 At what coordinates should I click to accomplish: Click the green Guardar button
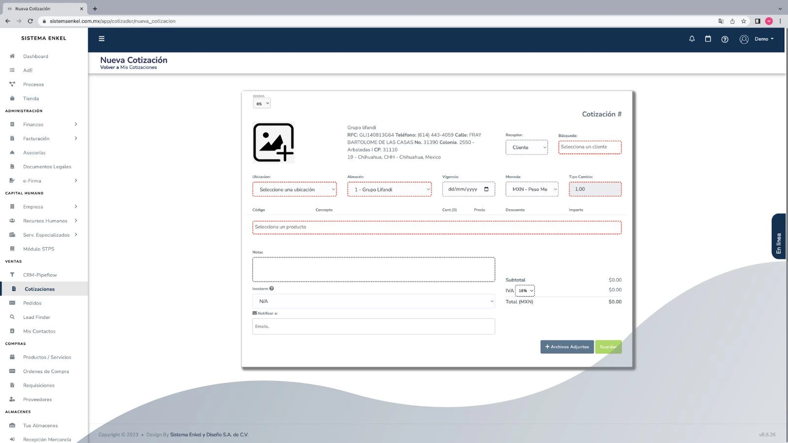(608, 347)
